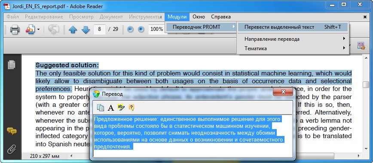Open the collaborate people-and-document icon
Screen dimensions: 373x163
31,30
